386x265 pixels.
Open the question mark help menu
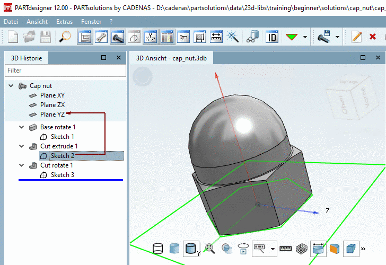coord(111,22)
